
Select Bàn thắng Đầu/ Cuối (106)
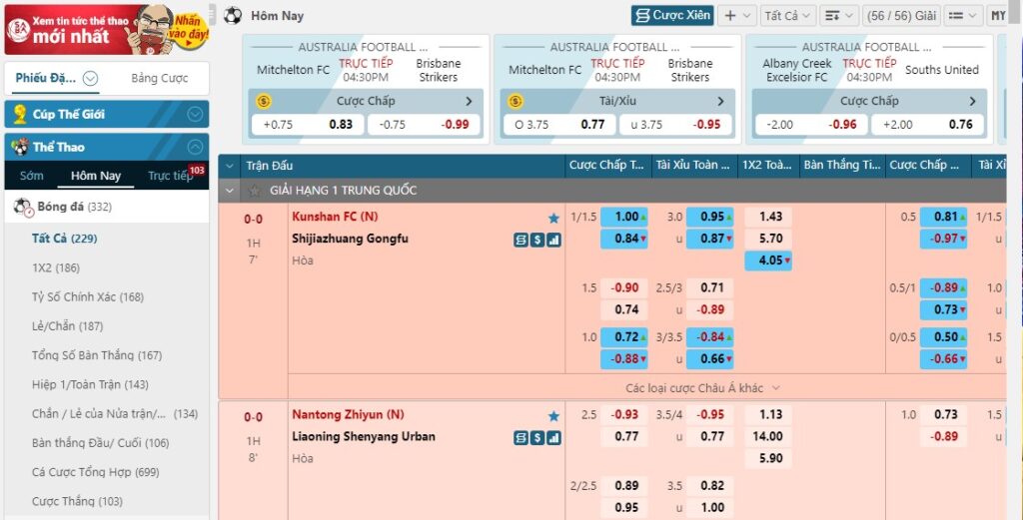click(100, 443)
